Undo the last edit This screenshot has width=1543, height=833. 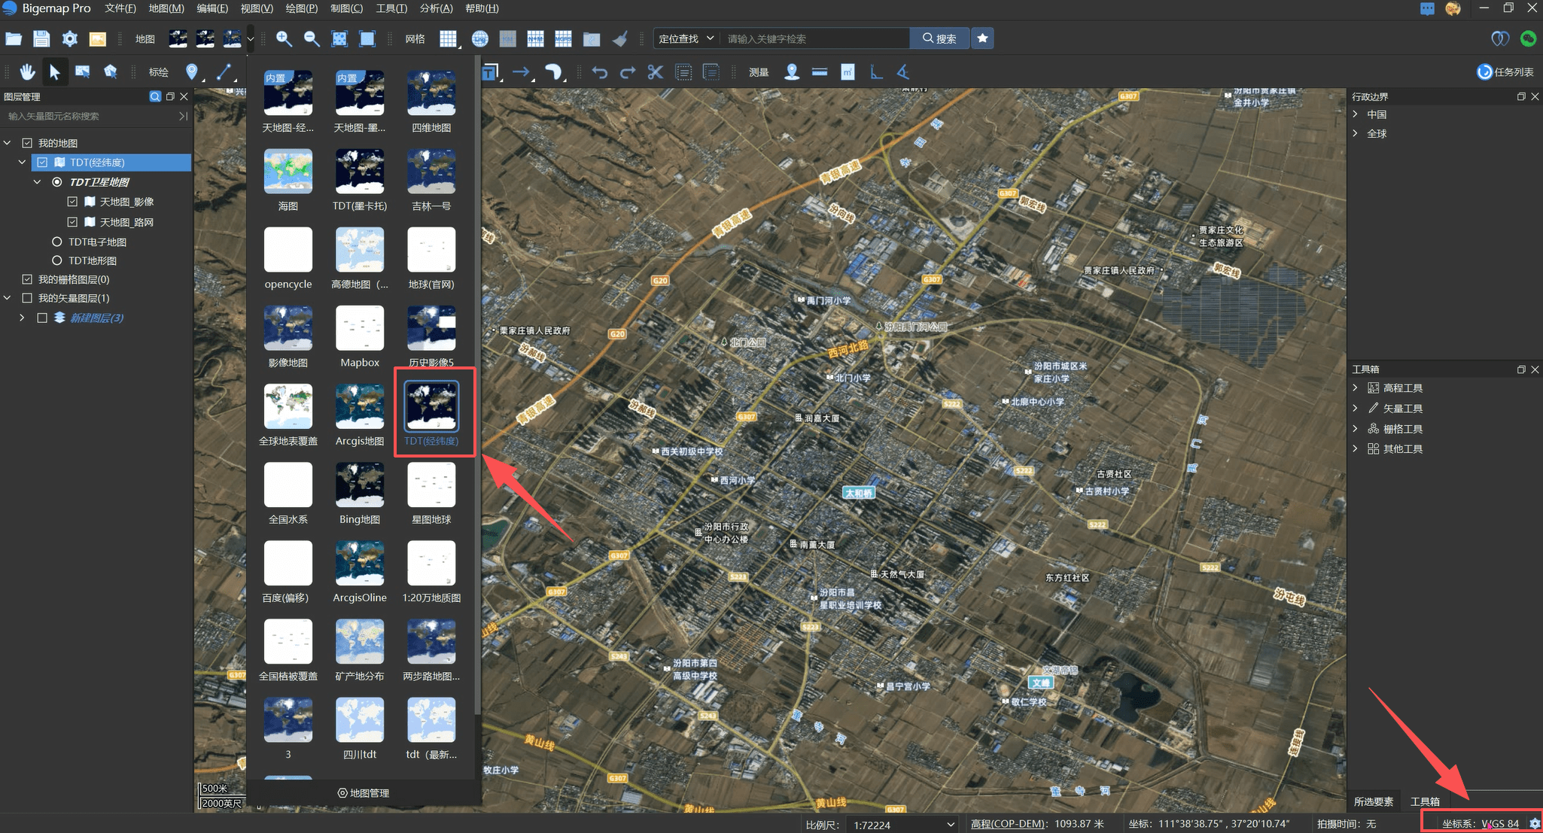click(600, 71)
